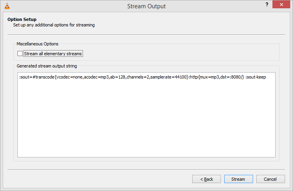Cancel the stream output wizard

tap(270, 179)
